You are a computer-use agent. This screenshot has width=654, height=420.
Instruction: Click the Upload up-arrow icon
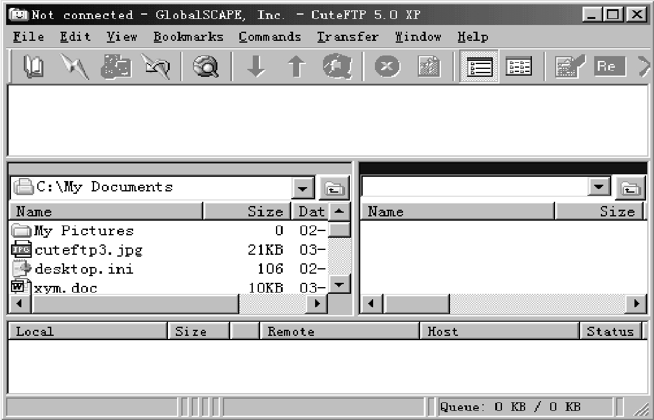point(297,66)
